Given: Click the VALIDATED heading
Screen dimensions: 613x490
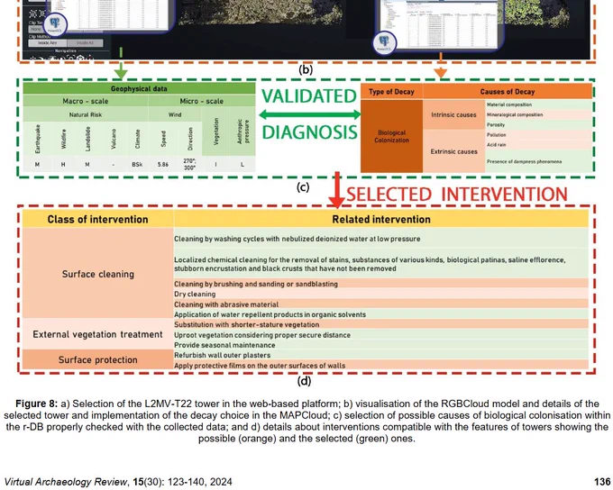Looking at the screenshot, I should [309, 96].
